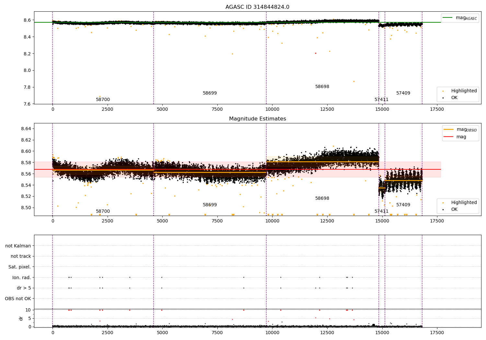Click y-tick 8.52 on the middle plot
Image resolution: width=486 pixels, height=340 pixels.
pyautogui.click(x=26, y=197)
